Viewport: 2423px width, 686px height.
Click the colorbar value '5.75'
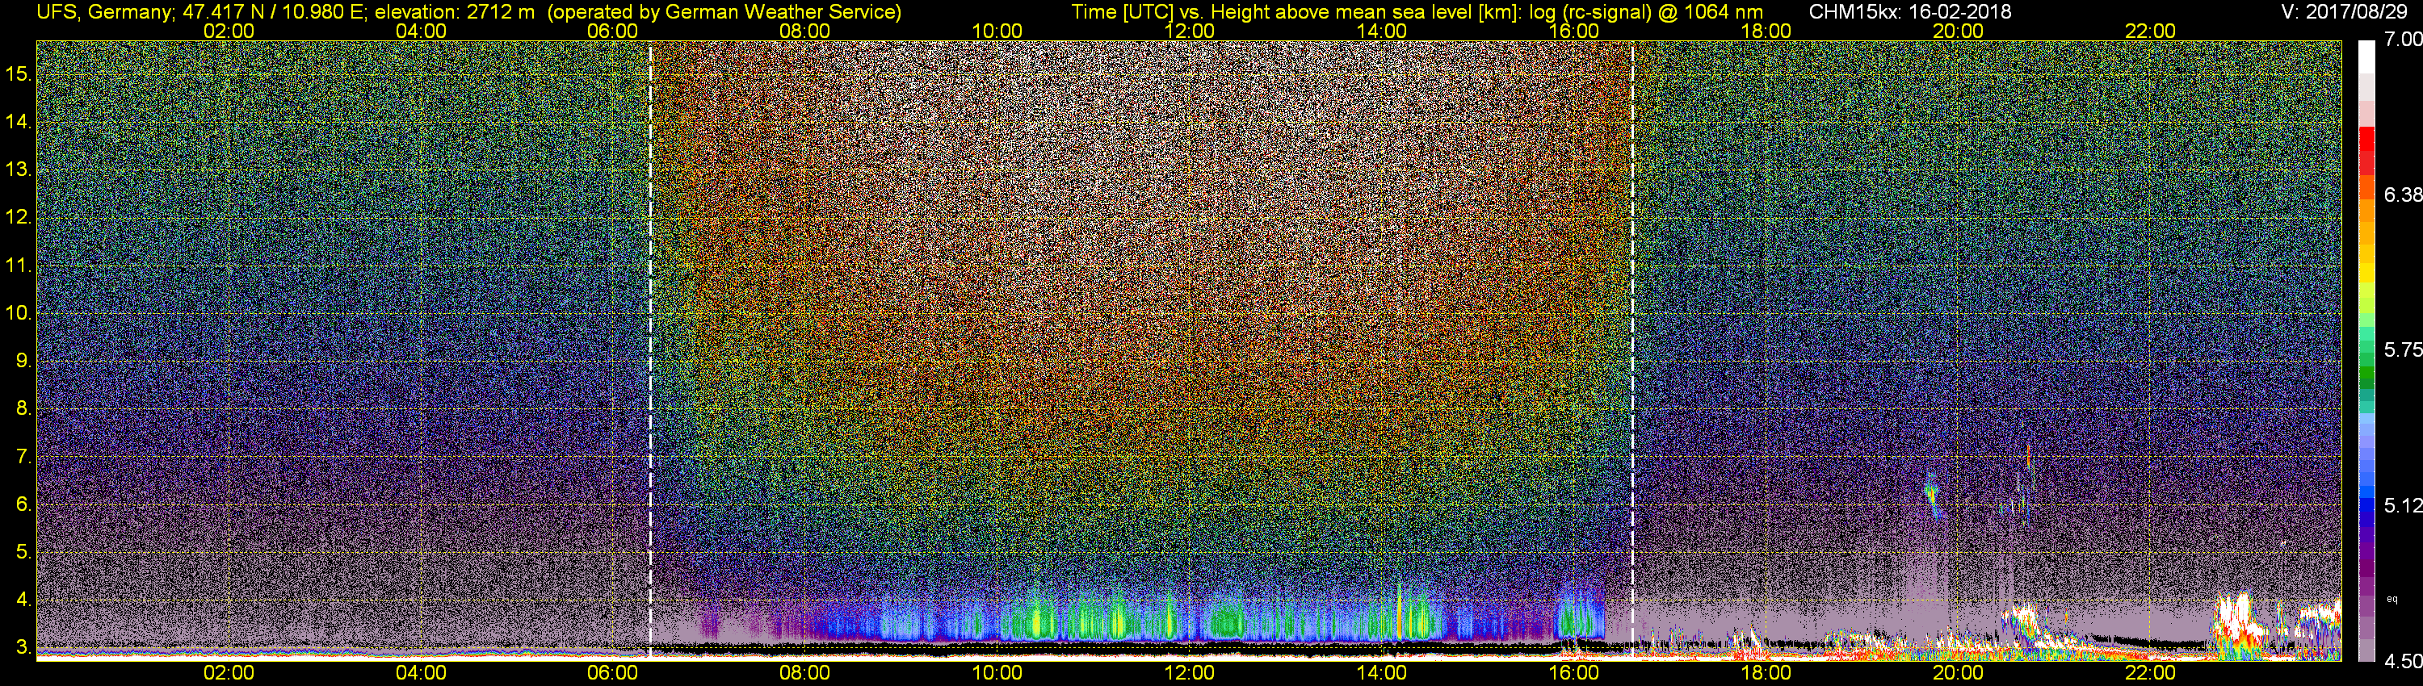[2402, 349]
